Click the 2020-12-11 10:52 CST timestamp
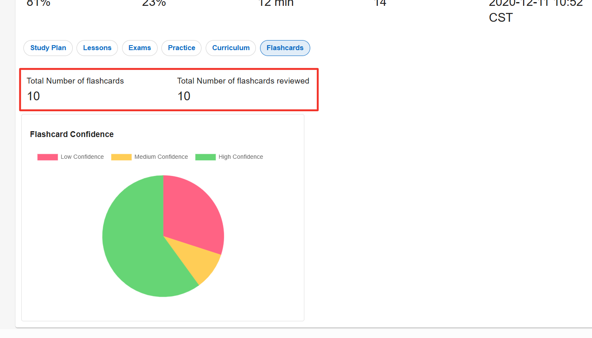Image resolution: width=592 pixels, height=338 pixels. tap(536, 11)
